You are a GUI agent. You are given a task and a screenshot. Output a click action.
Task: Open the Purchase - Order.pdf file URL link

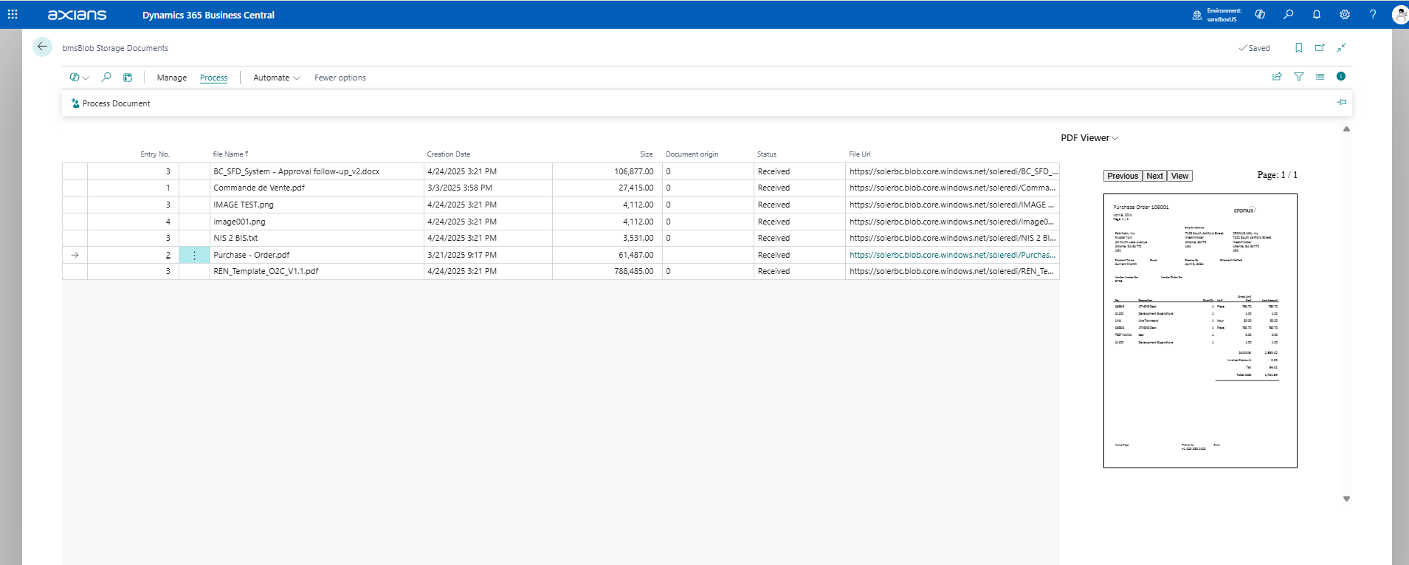tap(951, 255)
